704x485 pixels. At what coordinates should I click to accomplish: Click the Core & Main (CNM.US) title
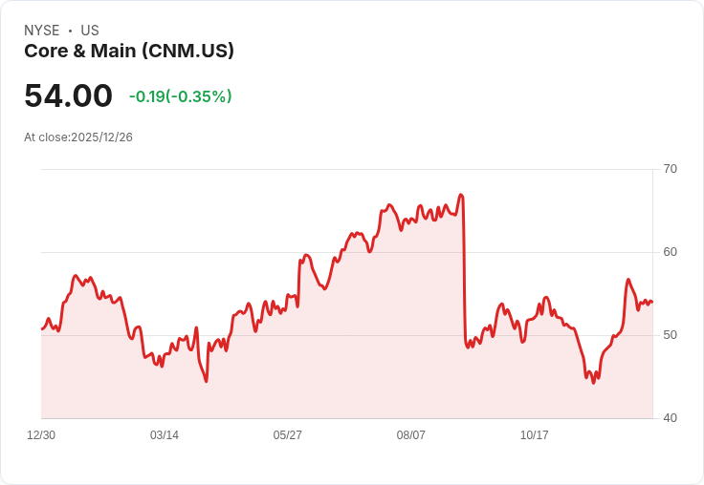(129, 51)
